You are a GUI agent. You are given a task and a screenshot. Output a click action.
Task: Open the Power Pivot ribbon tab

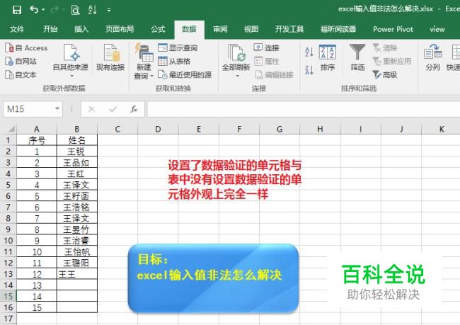393,29
